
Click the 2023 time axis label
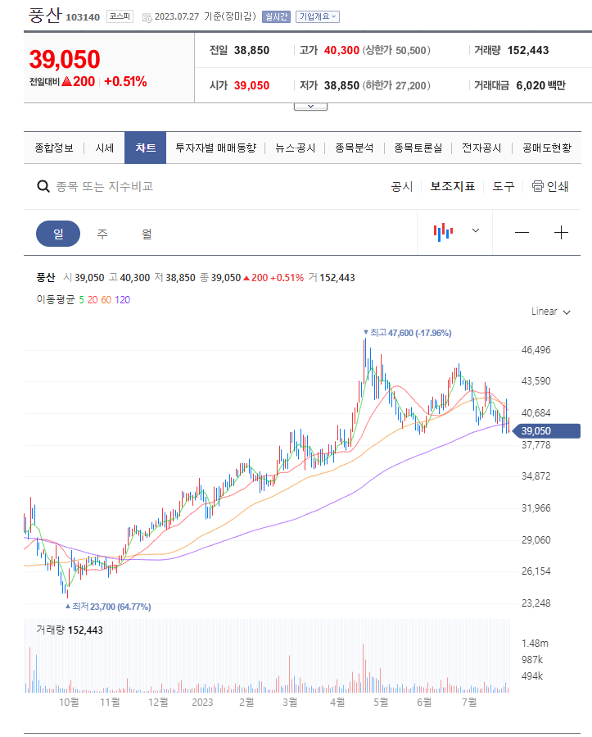tap(202, 703)
